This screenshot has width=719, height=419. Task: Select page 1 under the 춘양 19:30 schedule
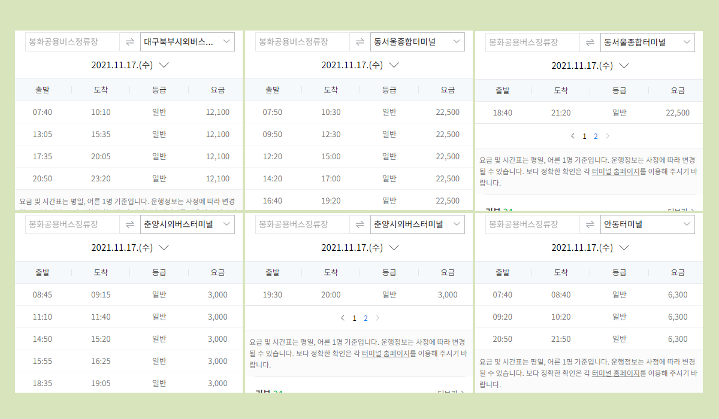coord(354,318)
